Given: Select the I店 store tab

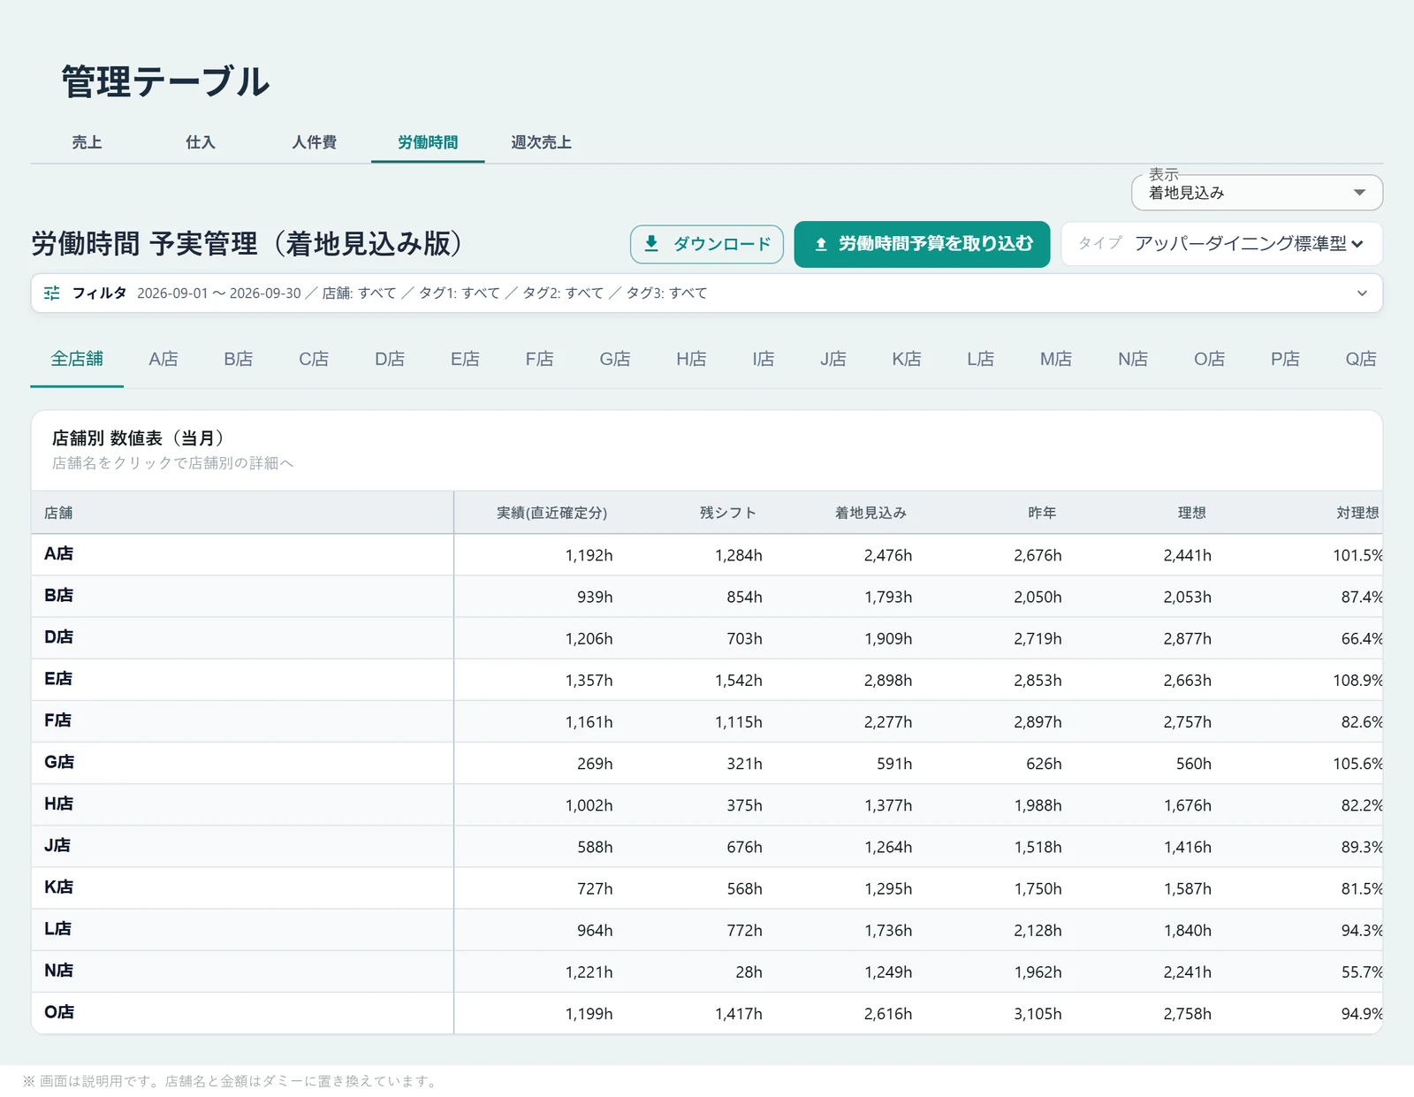Looking at the screenshot, I should pos(764,359).
